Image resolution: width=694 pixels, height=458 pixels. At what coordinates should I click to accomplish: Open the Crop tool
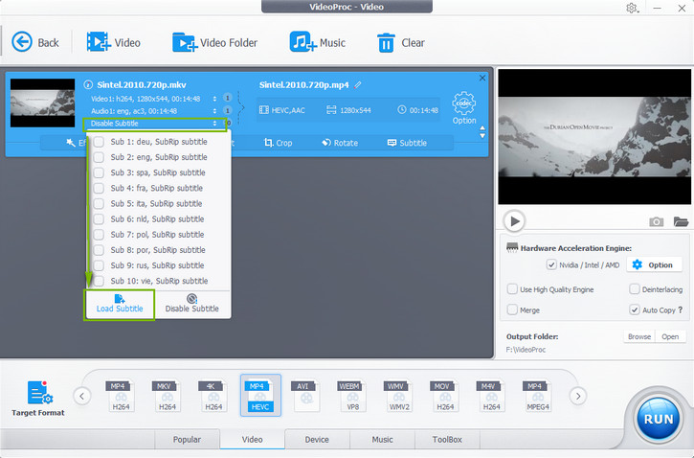278,143
